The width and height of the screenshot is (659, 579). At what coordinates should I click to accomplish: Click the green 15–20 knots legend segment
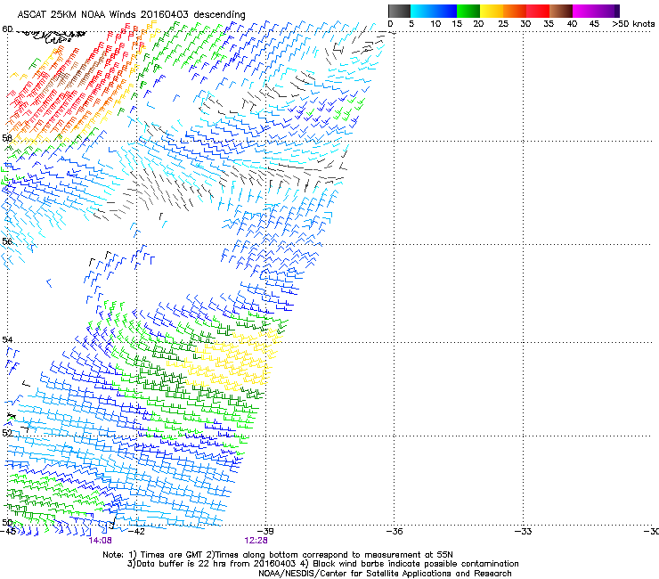pos(468,11)
